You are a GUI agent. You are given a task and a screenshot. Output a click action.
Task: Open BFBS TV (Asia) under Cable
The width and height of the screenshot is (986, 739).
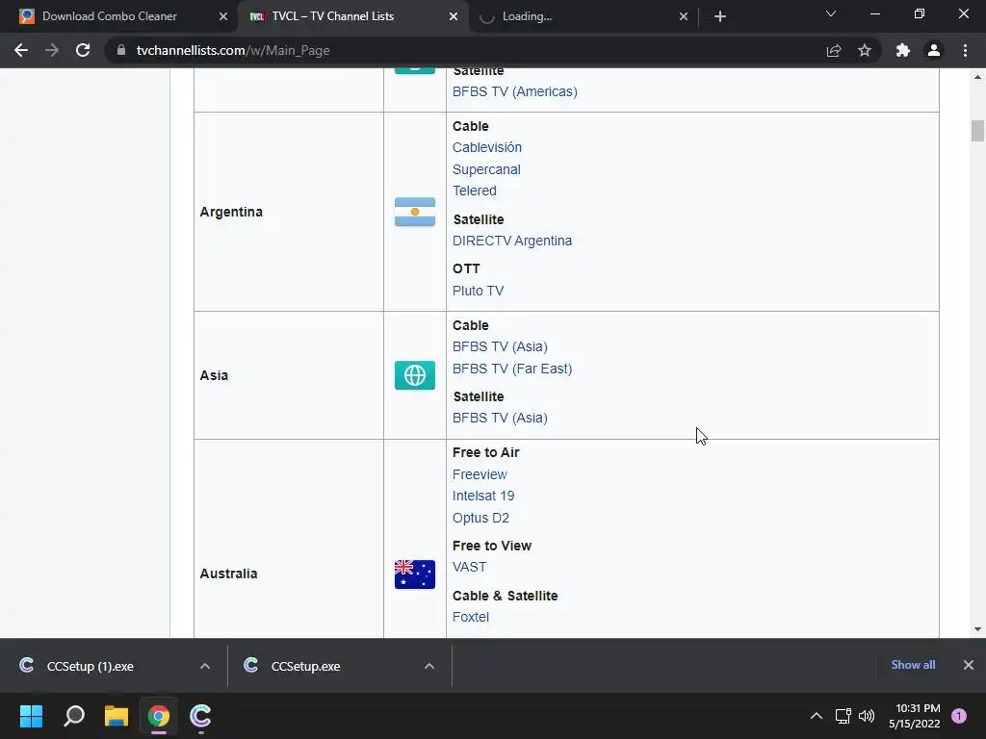(x=500, y=346)
